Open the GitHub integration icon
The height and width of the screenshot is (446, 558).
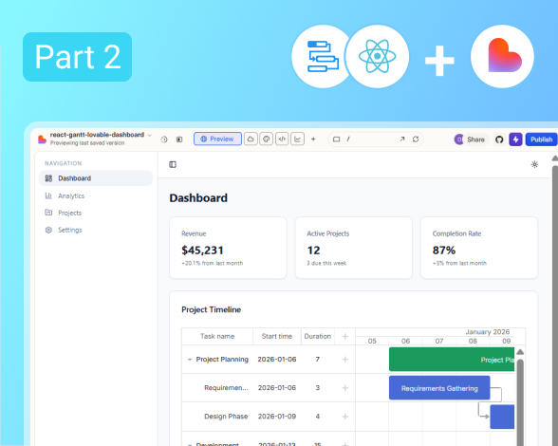tap(499, 139)
